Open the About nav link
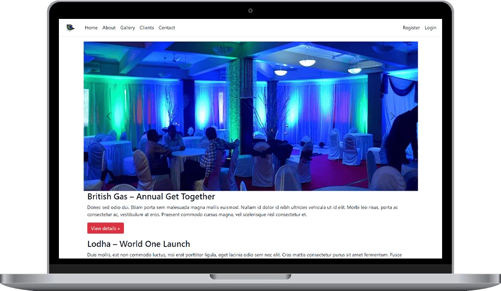The image size is (501, 291). coord(109,28)
